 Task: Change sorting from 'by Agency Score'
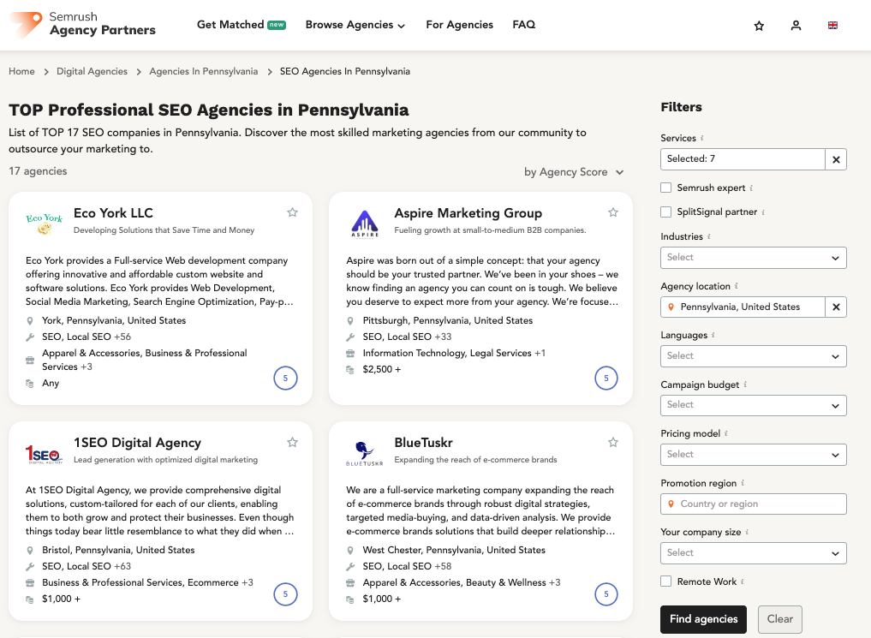574,172
